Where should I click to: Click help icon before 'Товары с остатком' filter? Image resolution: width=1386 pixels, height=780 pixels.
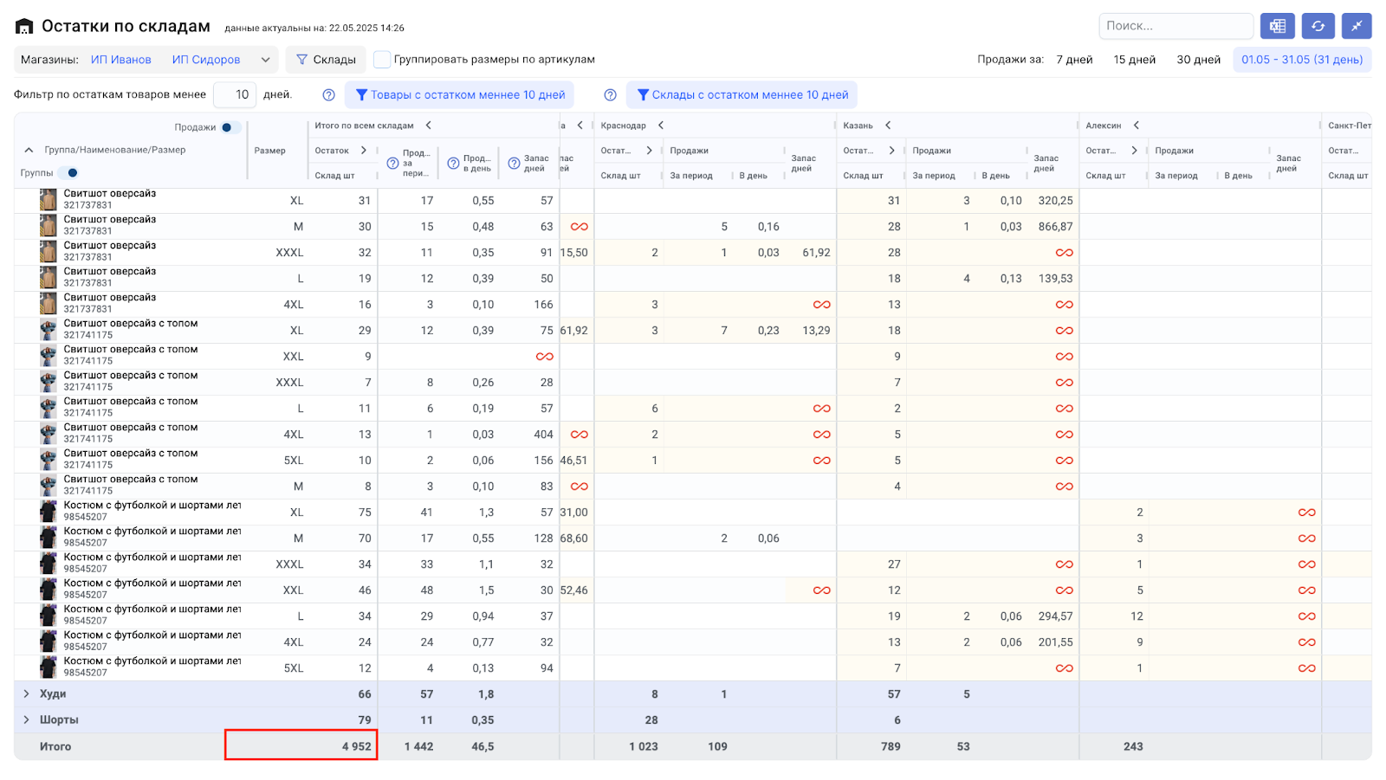click(x=329, y=95)
